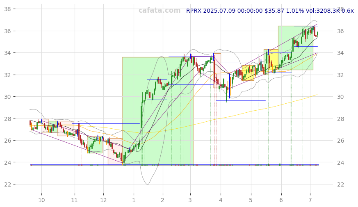Select the 24 label on left price axis

pyautogui.click(x=7, y=162)
